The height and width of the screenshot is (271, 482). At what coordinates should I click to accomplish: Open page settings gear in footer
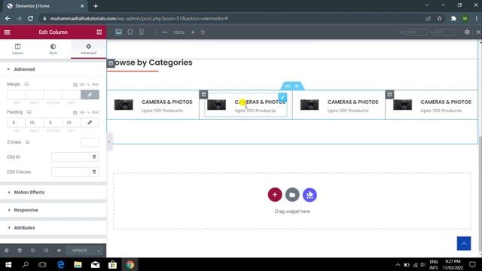click(7, 251)
